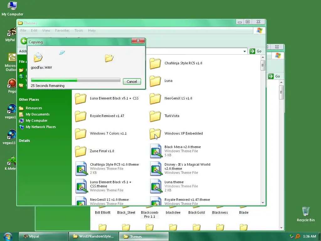Click the NeoGeniX LS v1.0.theme file name
This screenshot has width=321, height=241.
(x=109, y=200)
